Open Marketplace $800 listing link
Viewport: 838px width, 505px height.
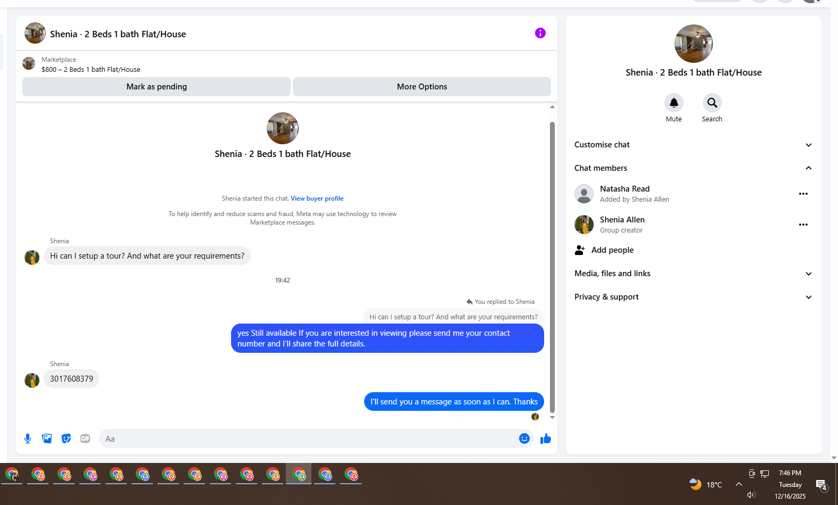click(x=91, y=69)
